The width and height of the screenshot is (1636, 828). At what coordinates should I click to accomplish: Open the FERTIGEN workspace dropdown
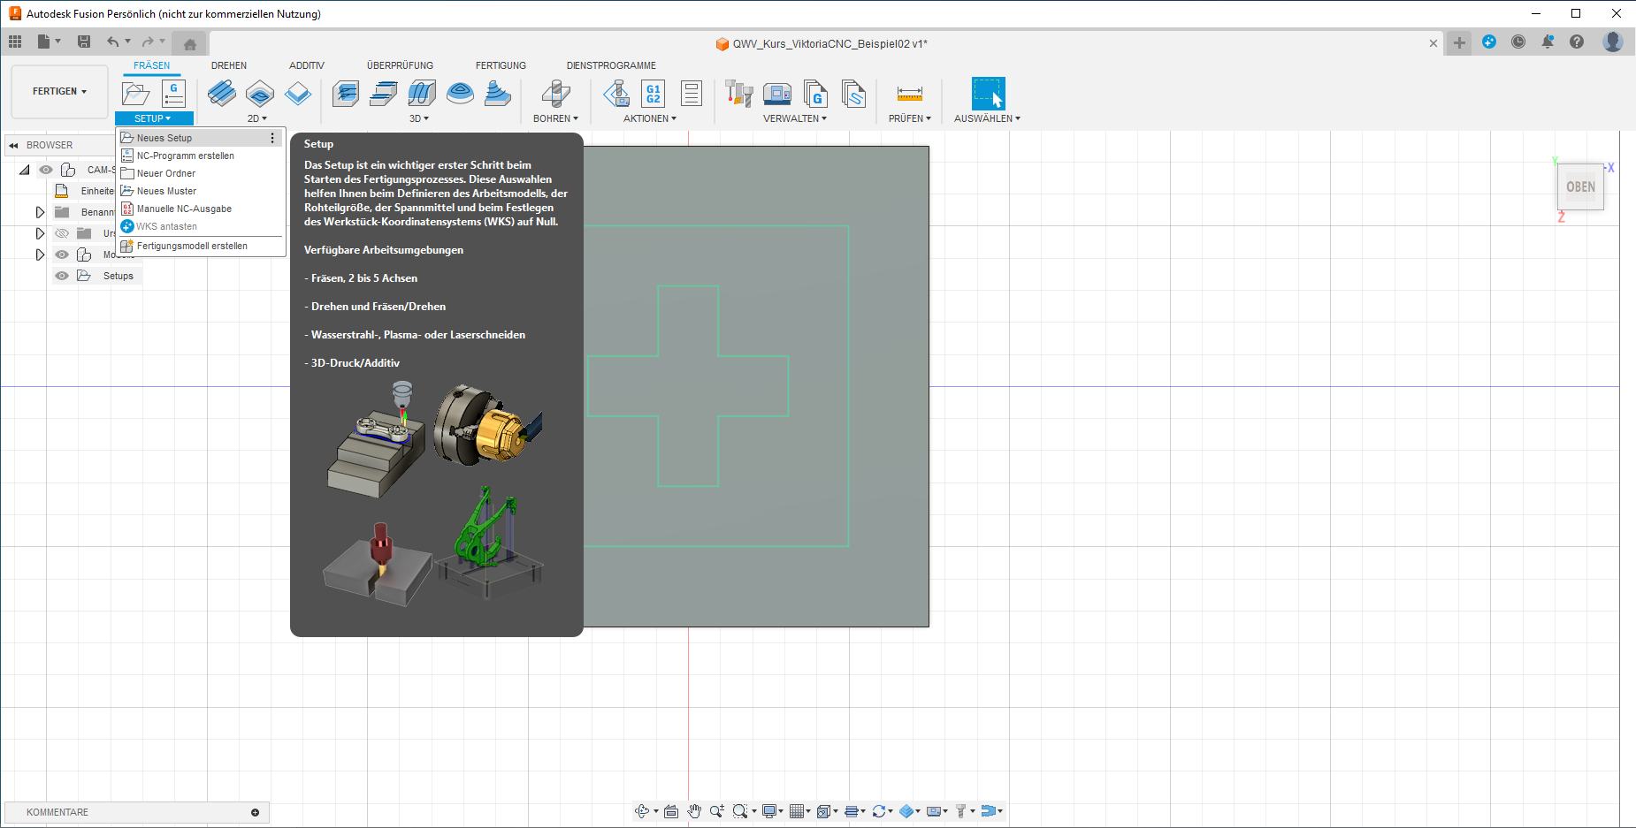59,91
